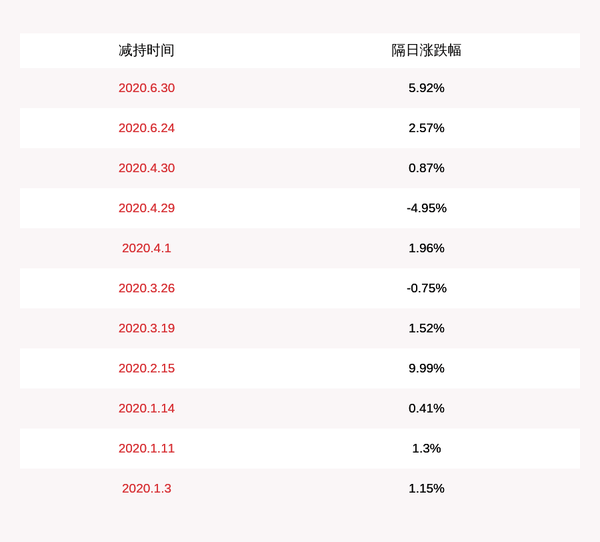The image size is (600, 542).
Task: Select the 2020.4.1 date link
Action: coord(147,248)
